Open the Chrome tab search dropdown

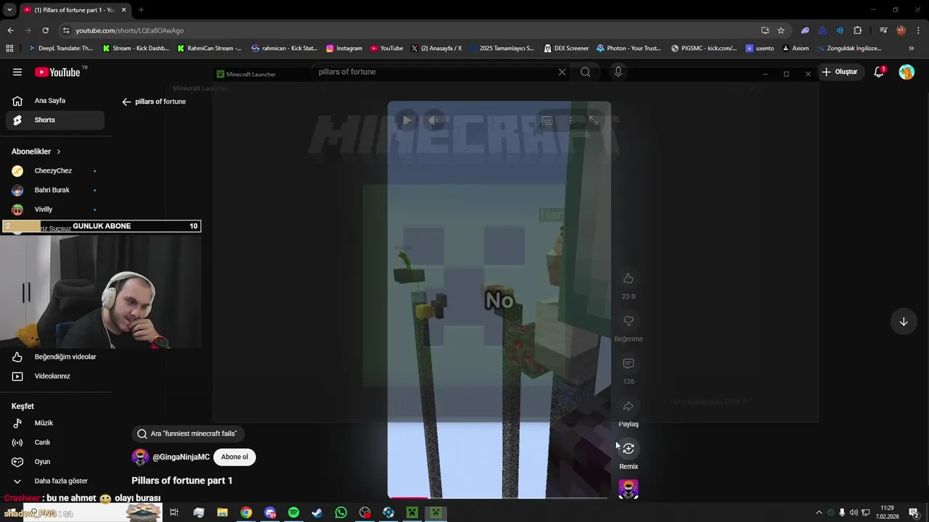click(x=9, y=10)
